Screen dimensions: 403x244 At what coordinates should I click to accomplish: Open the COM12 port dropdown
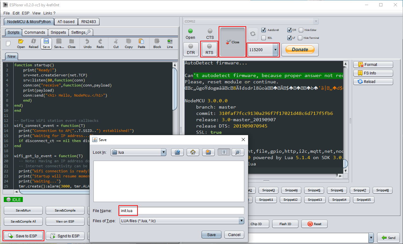pyautogui.click(x=316, y=21)
